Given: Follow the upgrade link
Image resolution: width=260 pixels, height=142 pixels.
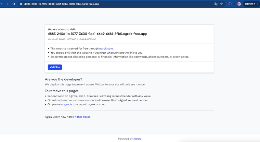Looking at the screenshot, I should pyautogui.click(x=67, y=104).
